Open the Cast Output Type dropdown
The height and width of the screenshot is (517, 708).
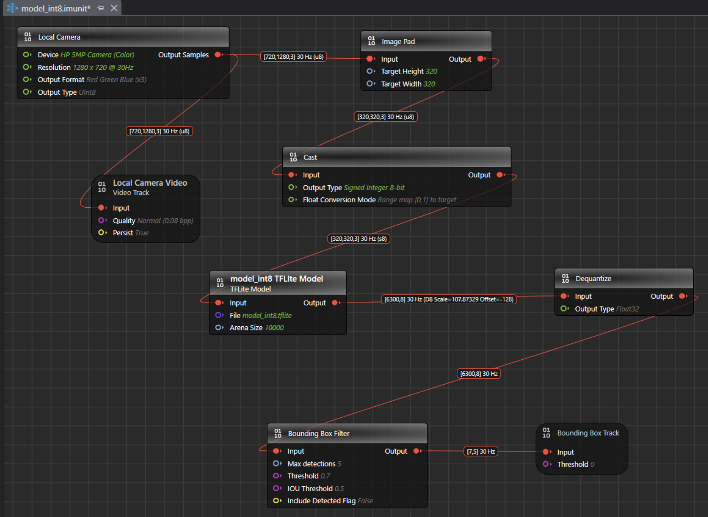pos(374,187)
